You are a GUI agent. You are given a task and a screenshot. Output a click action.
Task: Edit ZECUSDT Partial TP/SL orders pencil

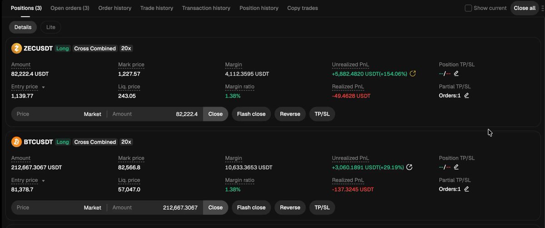click(x=466, y=95)
